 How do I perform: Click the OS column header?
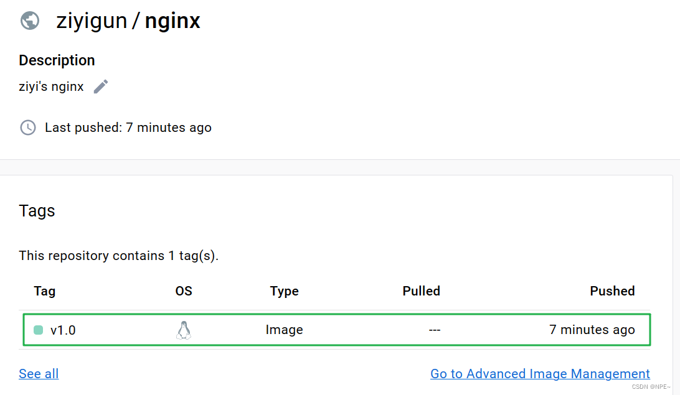point(184,291)
